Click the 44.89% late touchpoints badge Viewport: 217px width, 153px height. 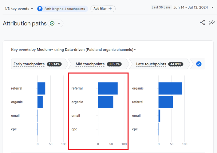[x=176, y=64]
